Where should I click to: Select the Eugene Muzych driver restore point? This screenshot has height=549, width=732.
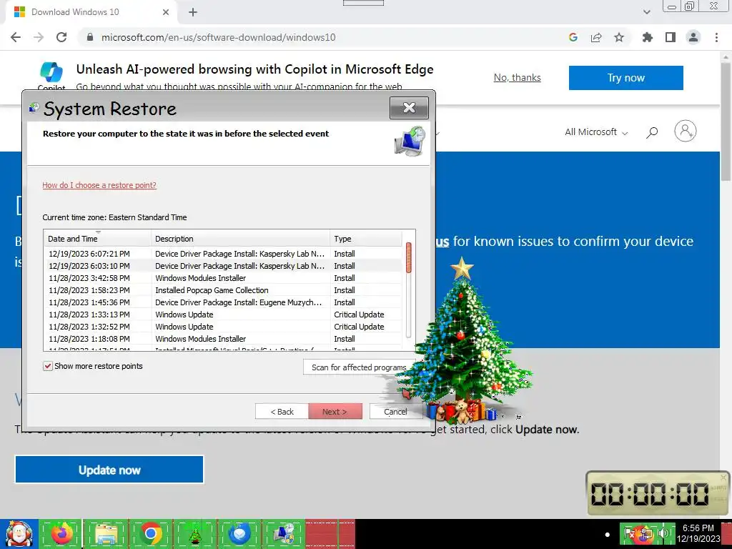223,302
